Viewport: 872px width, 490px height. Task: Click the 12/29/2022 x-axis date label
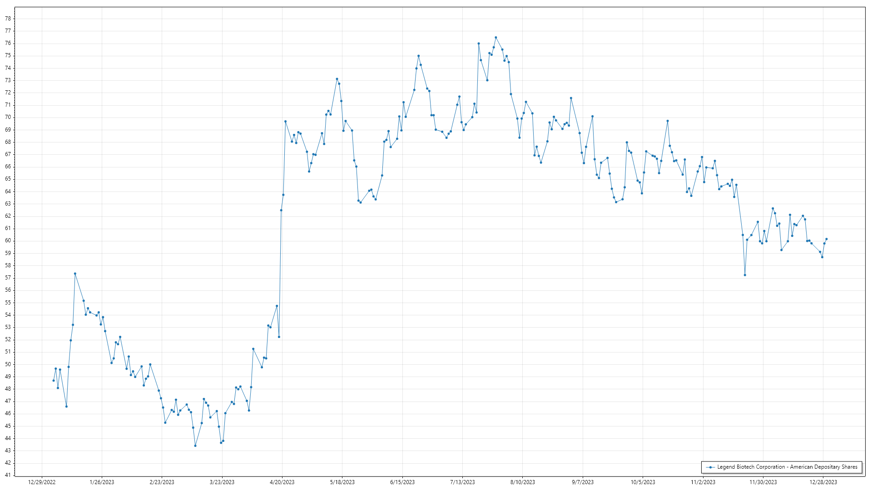click(42, 482)
